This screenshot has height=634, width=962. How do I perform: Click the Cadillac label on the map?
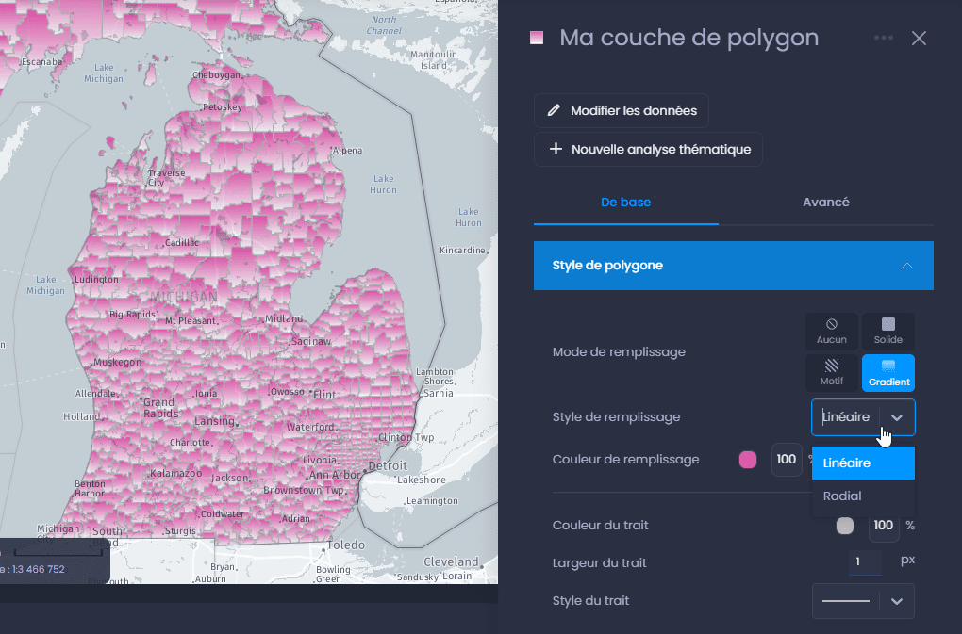pyautogui.click(x=182, y=242)
